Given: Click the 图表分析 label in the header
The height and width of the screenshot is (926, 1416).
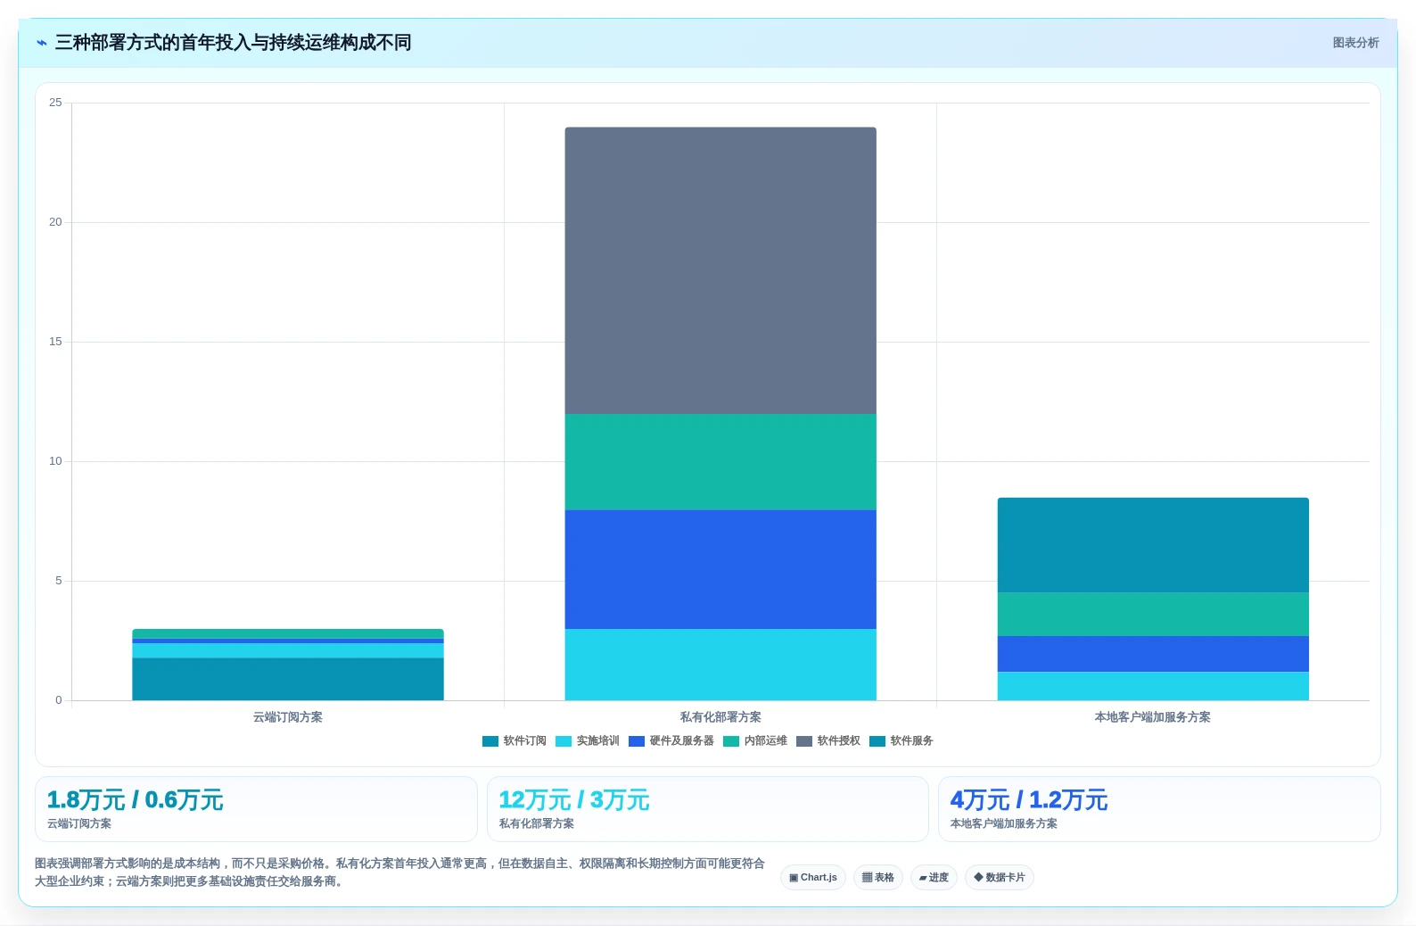Looking at the screenshot, I should point(1355,43).
